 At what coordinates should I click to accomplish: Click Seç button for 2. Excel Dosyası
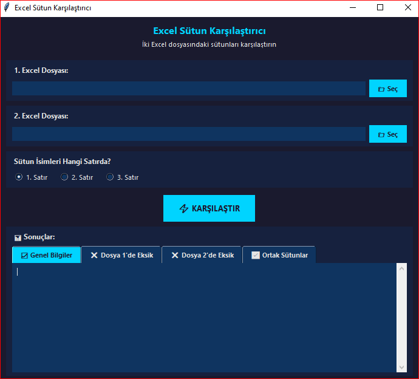click(388, 134)
